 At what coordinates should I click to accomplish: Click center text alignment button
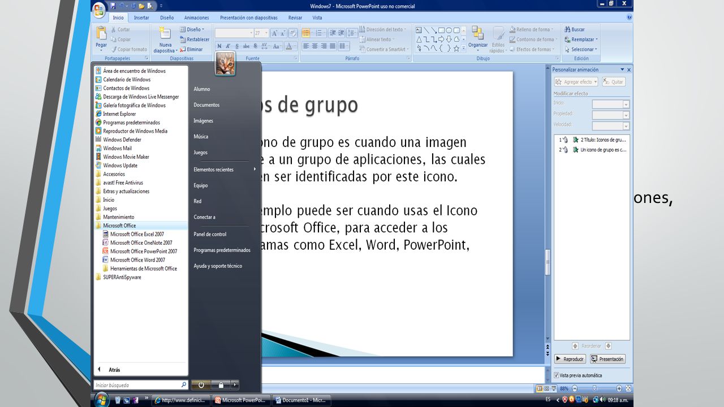tap(314, 46)
